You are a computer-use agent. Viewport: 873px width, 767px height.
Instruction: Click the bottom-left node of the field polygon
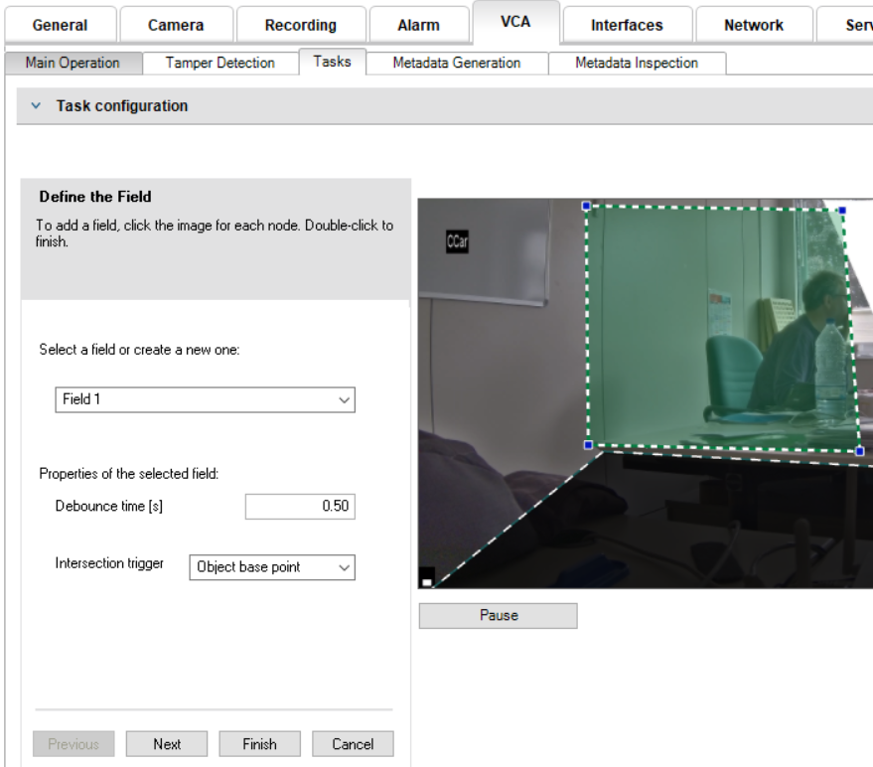(x=588, y=445)
